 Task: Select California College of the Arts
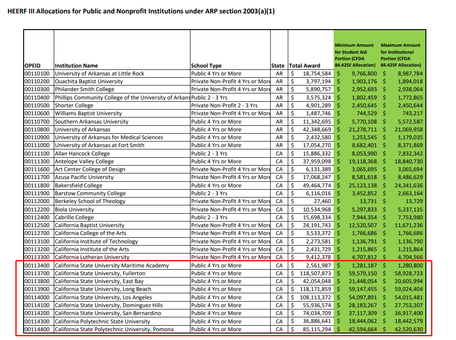coord(90,233)
